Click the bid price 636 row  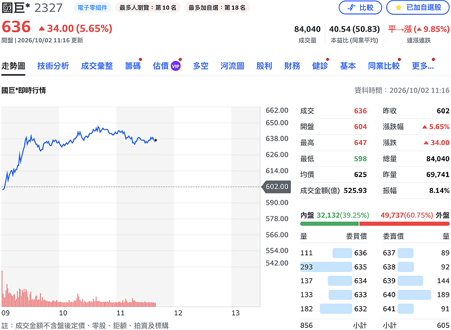[333, 253]
